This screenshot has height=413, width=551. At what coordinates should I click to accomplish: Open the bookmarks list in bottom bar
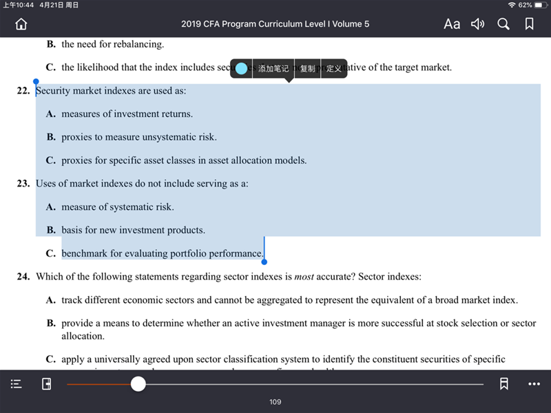point(504,384)
